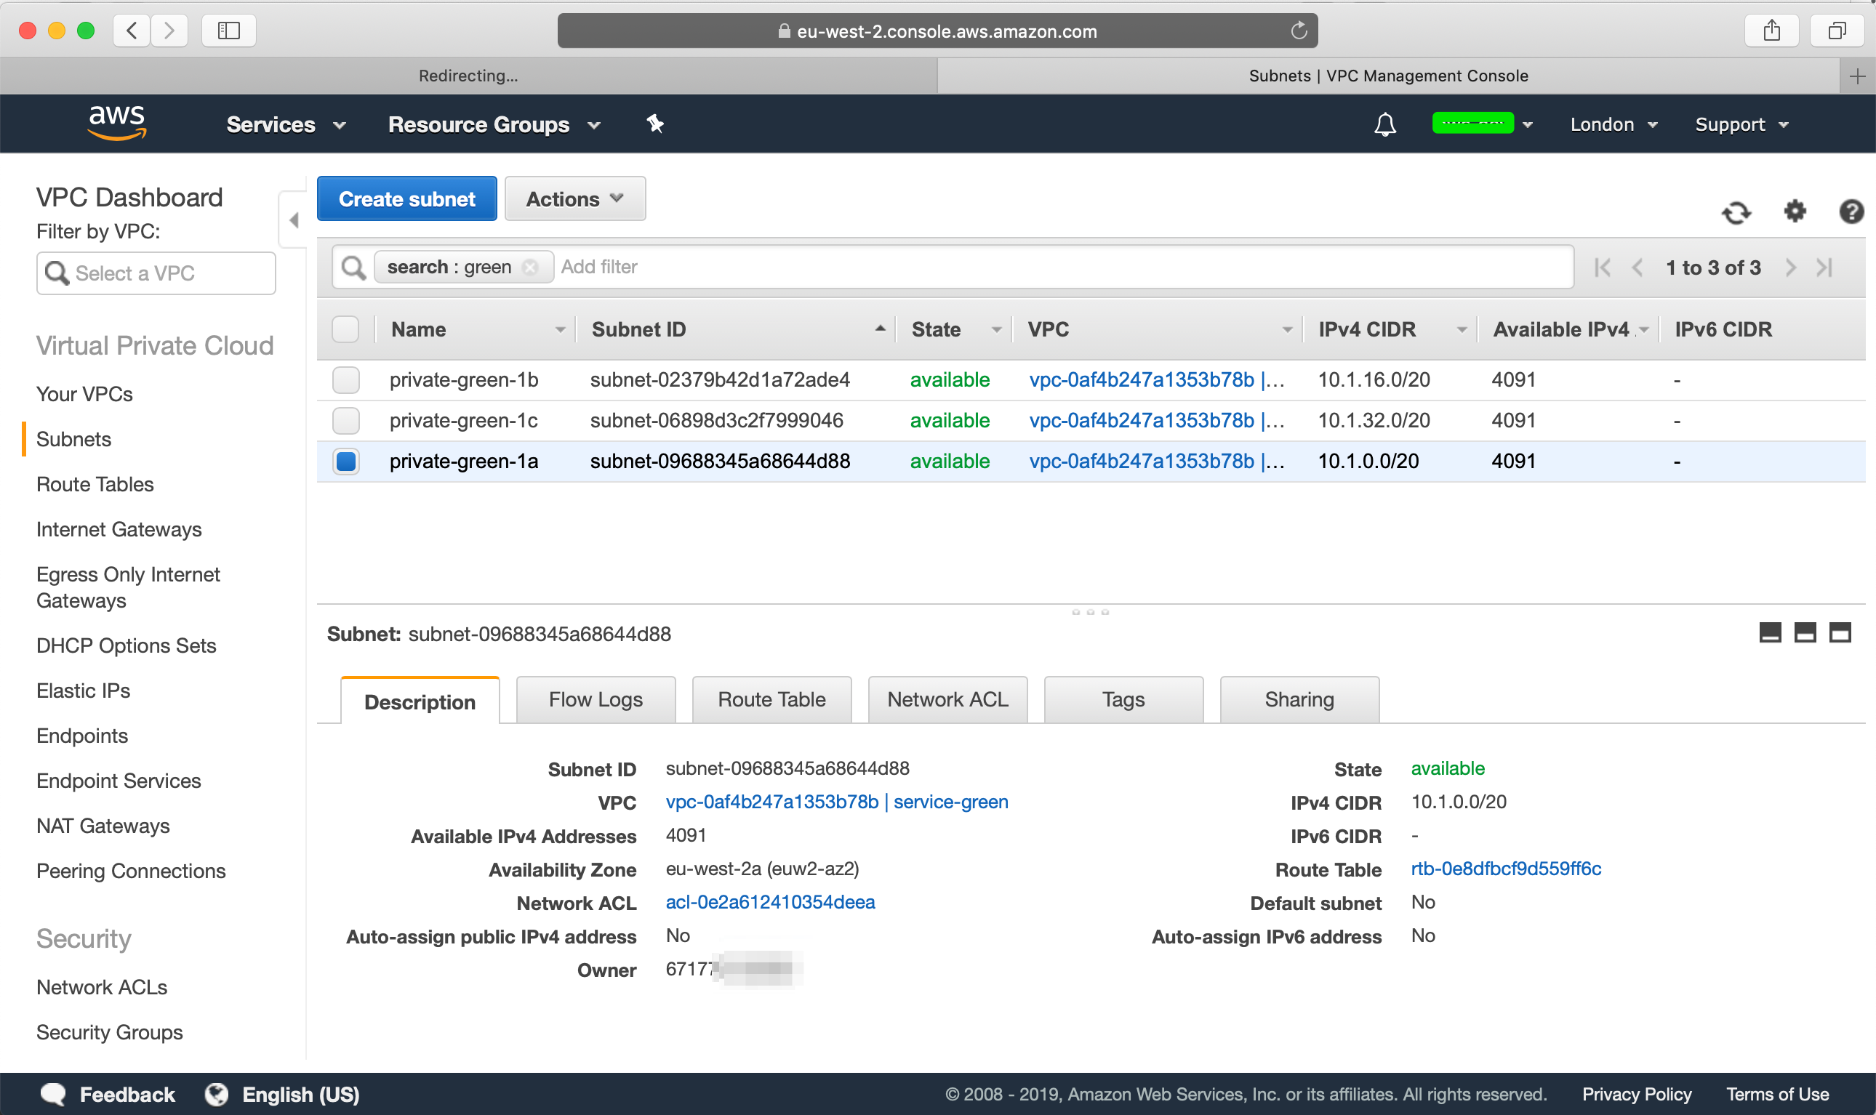Check the private-green-1c row checkbox
1876x1115 pixels.
345,421
